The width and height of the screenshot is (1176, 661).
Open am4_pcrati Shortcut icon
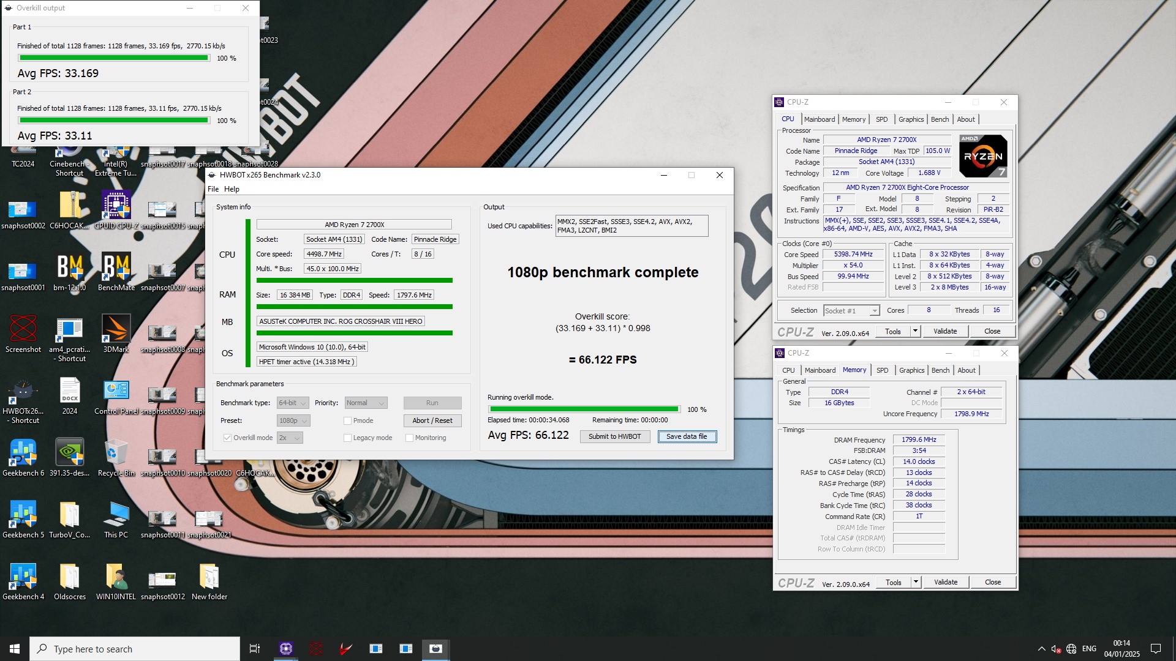click(69, 340)
